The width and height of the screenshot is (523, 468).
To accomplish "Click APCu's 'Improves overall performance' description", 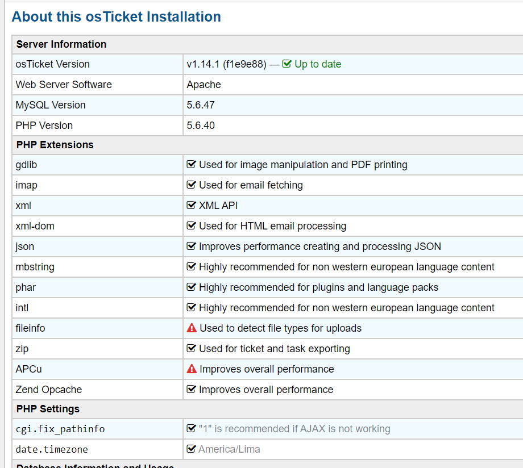I will [267, 369].
